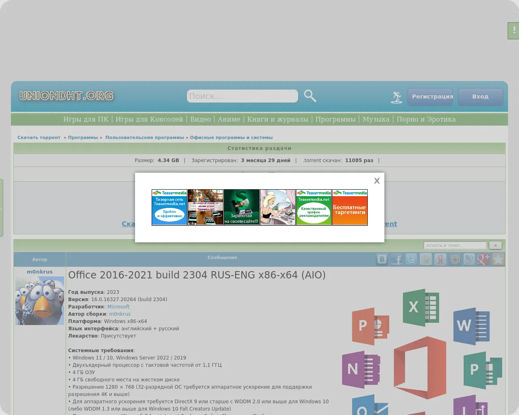The image size is (519, 415).
Task: Click the post title Office 2016-2021
Action: 197,275
